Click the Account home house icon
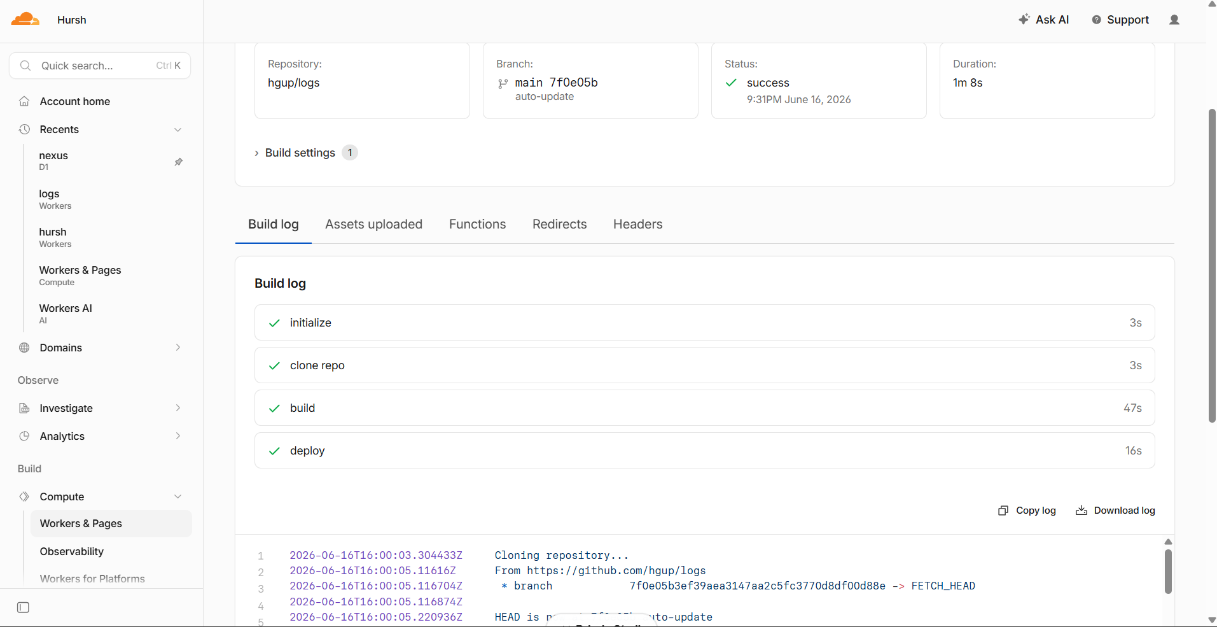The width and height of the screenshot is (1217, 627). click(24, 101)
